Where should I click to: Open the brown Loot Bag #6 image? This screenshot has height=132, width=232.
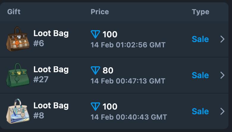[18, 39]
